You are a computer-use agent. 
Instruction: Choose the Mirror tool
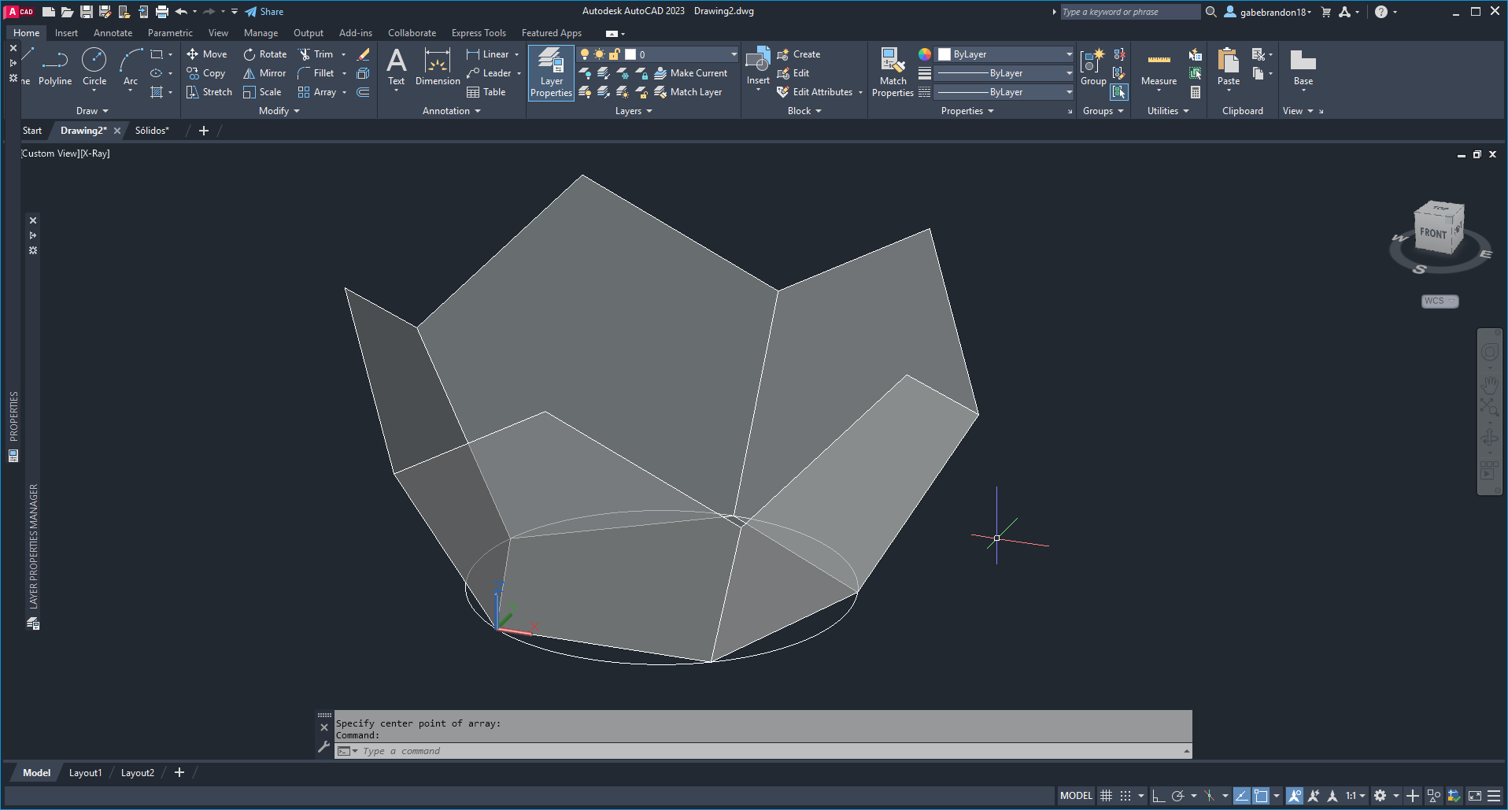click(264, 73)
